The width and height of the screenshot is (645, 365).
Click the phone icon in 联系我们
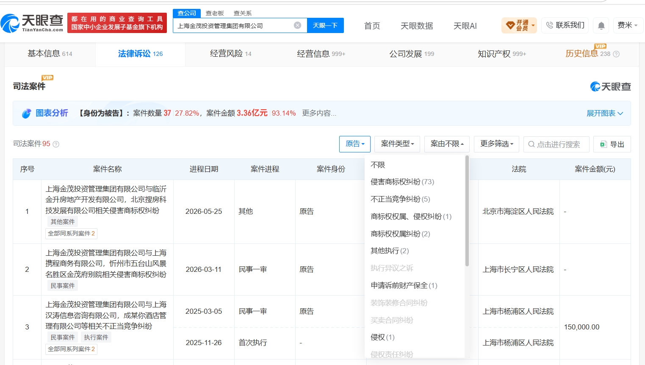549,25
